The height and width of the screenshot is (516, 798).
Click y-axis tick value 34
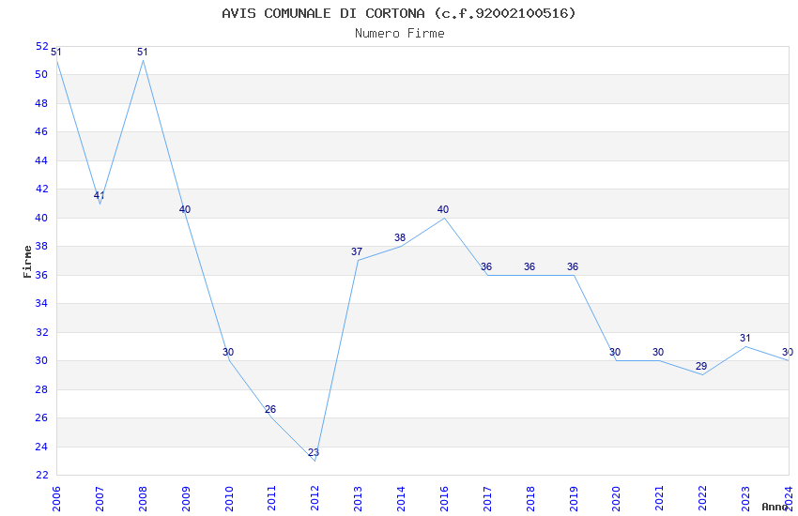[41, 303]
